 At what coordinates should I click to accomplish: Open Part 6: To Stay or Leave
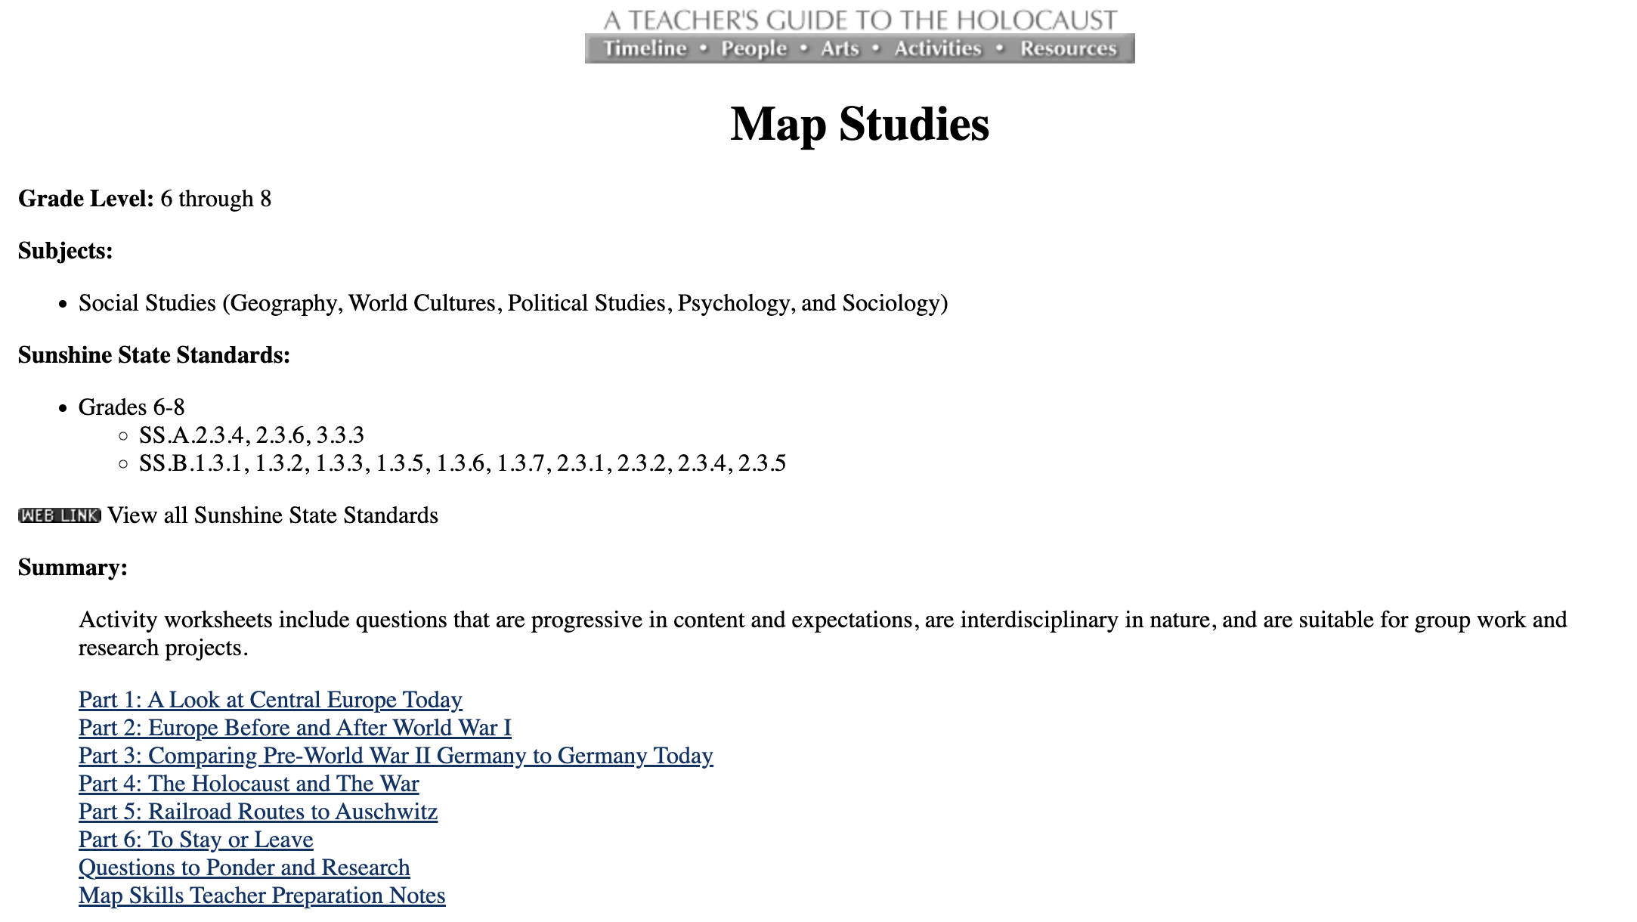(x=196, y=840)
